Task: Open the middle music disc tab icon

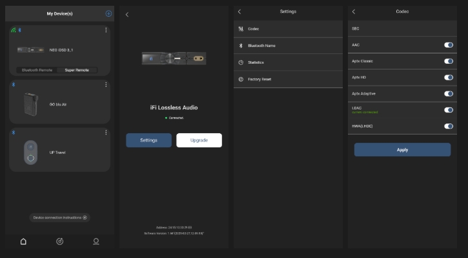Action: pyautogui.click(x=60, y=241)
